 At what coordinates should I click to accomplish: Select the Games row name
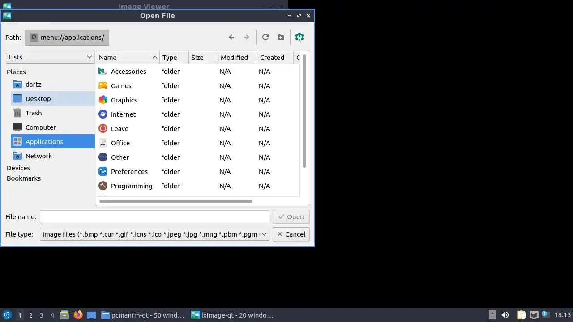coord(121,86)
